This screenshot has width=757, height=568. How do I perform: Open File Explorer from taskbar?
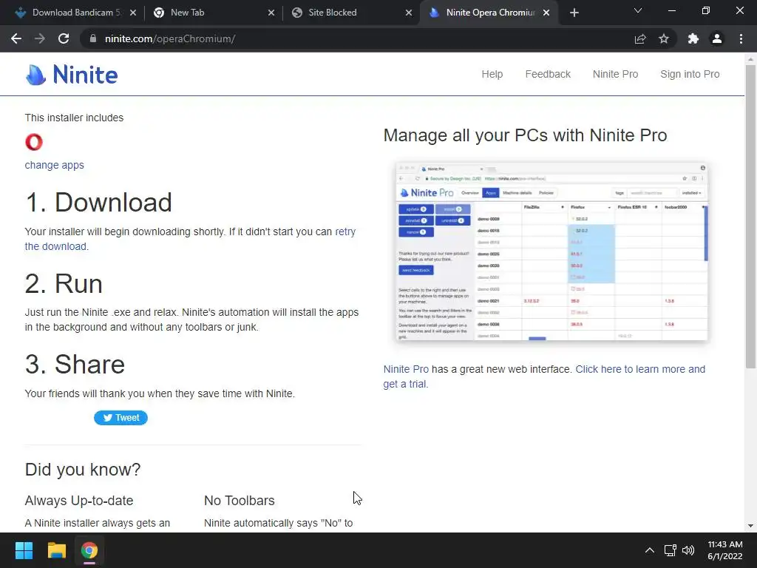pos(56,550)
